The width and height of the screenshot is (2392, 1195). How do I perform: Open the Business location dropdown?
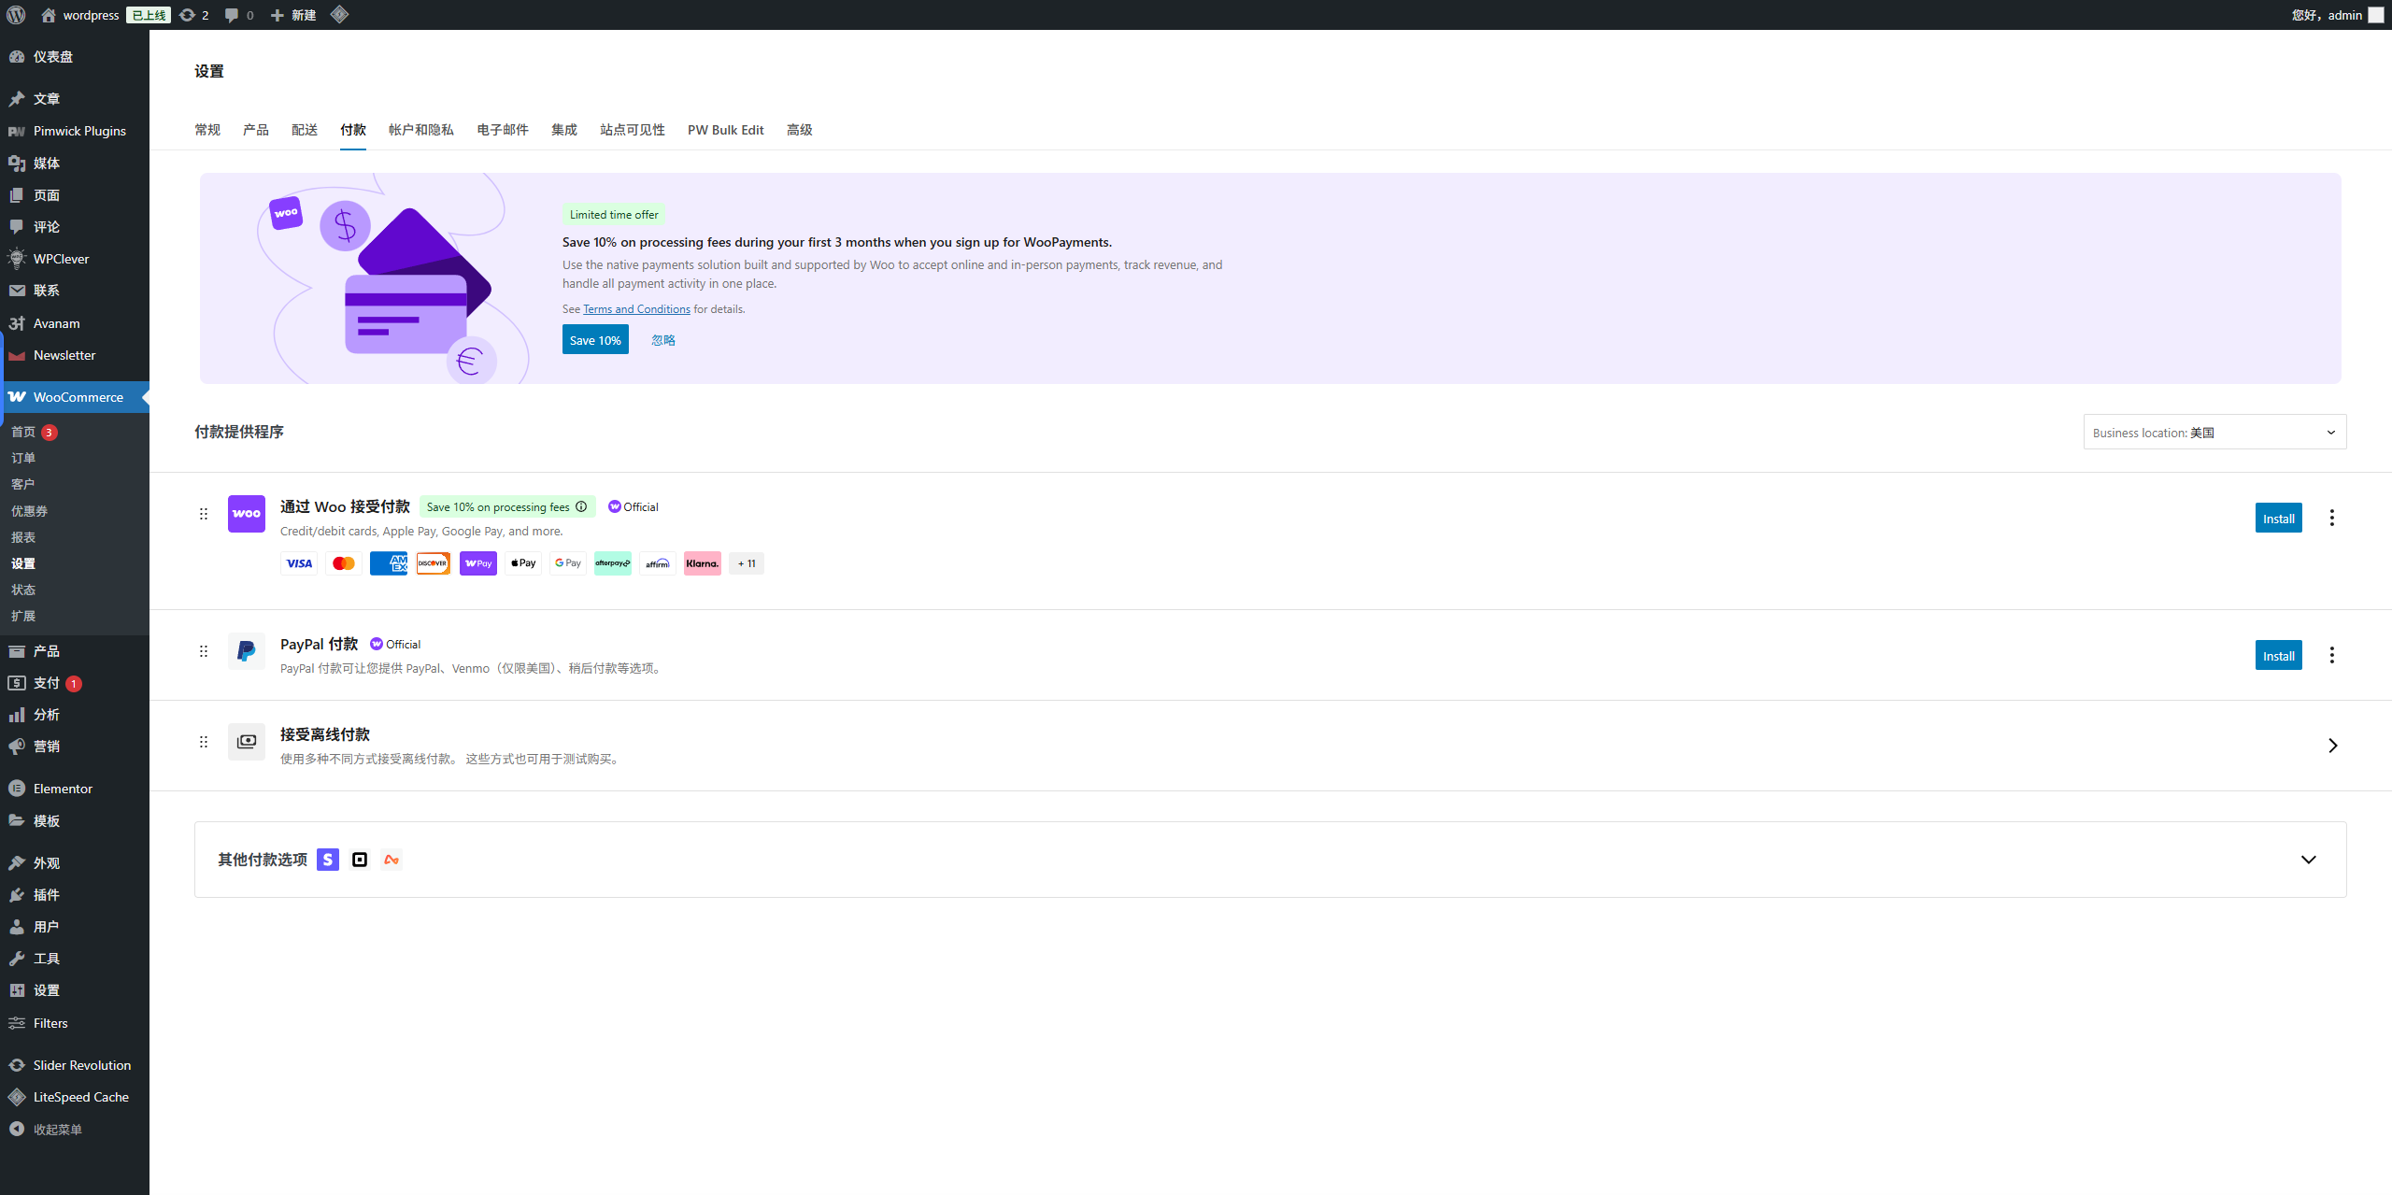2214,433
